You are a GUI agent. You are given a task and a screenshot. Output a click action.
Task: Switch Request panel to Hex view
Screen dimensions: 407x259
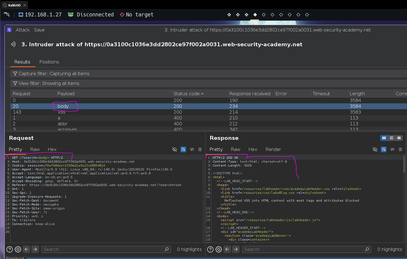[52, 149]
